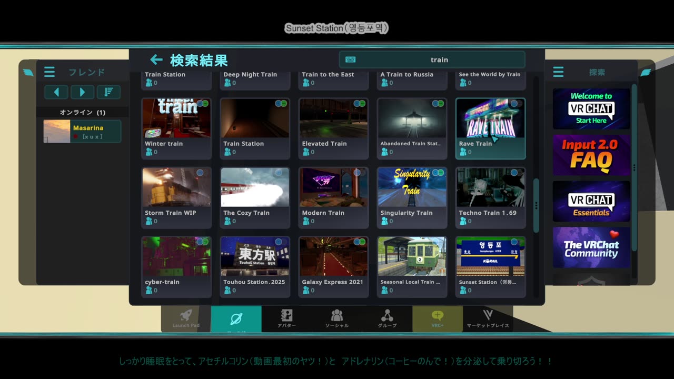Click platform badge on Rave Train card
Screen dimensions: 674x379
point(516,104)
